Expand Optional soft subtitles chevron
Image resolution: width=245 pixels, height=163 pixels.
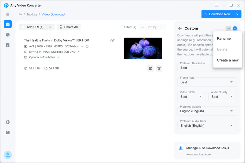coord(59,57)
